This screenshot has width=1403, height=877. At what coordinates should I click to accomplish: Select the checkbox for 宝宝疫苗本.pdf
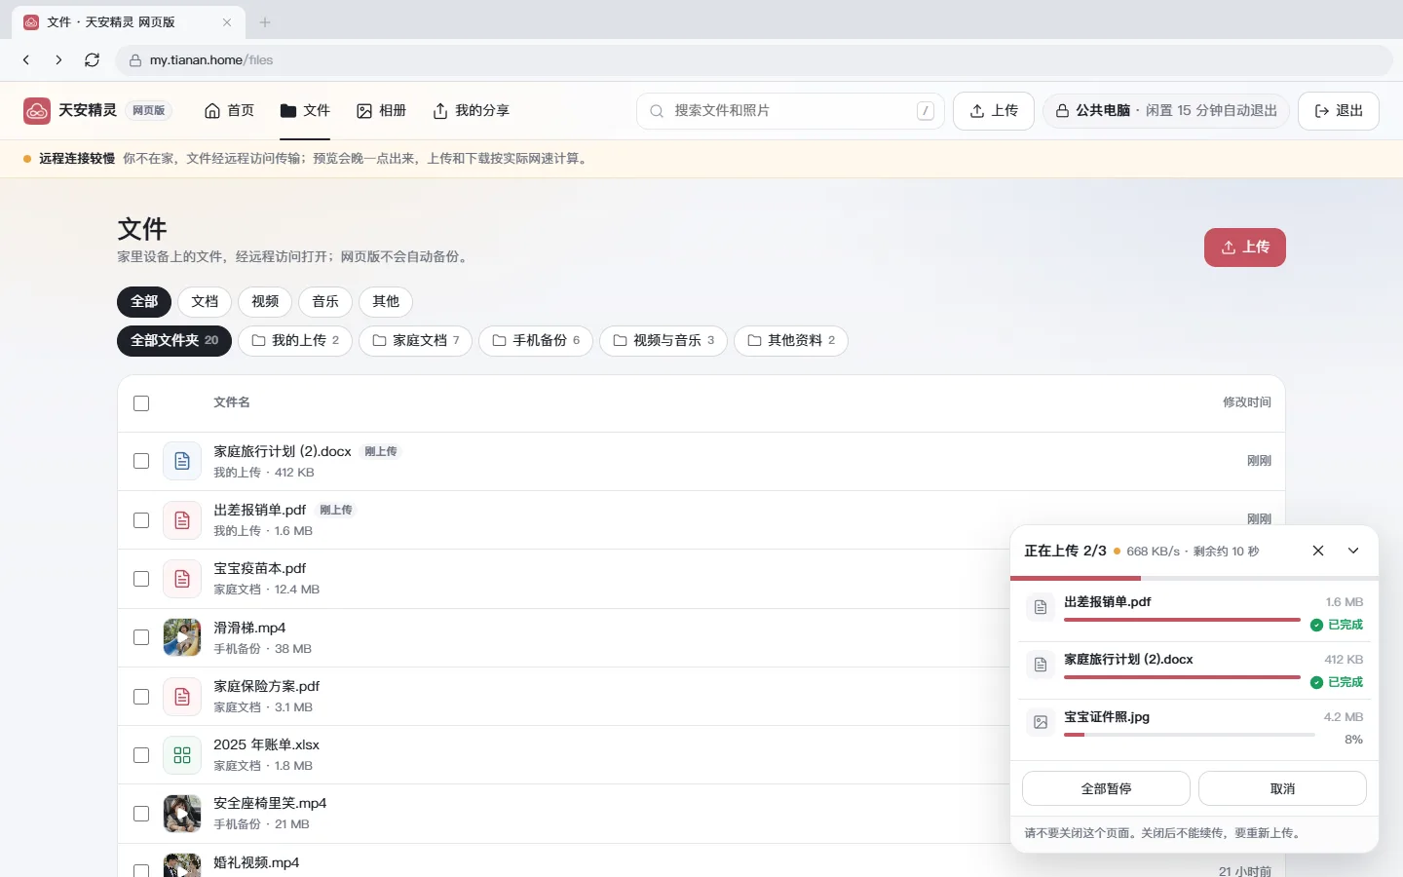(141, 579)
